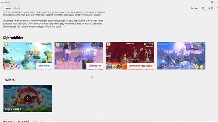Open the snowy night level screenshot
This screenshot has width=218, height=122.
coord(181,56)
